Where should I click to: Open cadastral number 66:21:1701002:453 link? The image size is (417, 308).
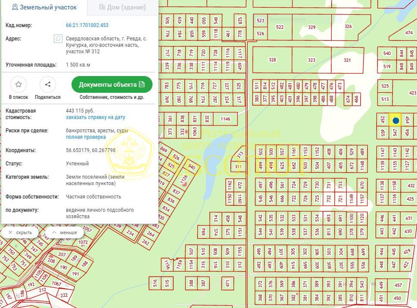coord(87,25)
